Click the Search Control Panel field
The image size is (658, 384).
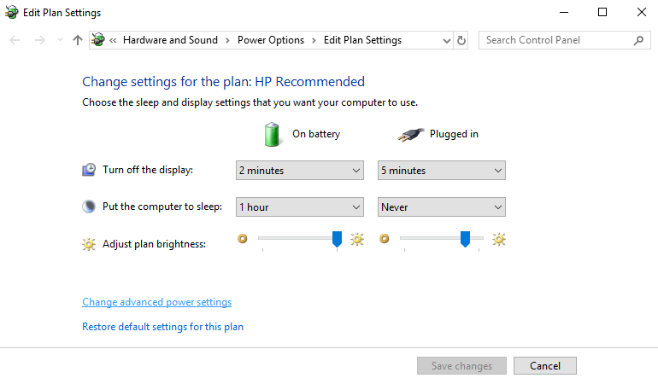555,40
